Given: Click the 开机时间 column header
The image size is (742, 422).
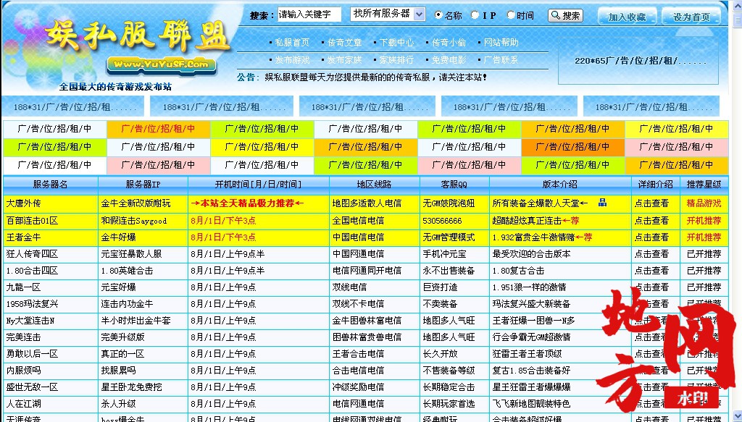Looking at the screenshot, I should coord(259,185).
